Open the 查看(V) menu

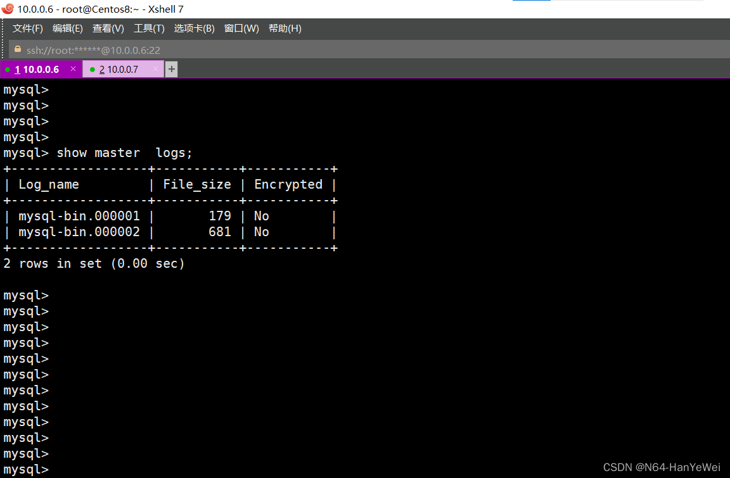point(107,28)
